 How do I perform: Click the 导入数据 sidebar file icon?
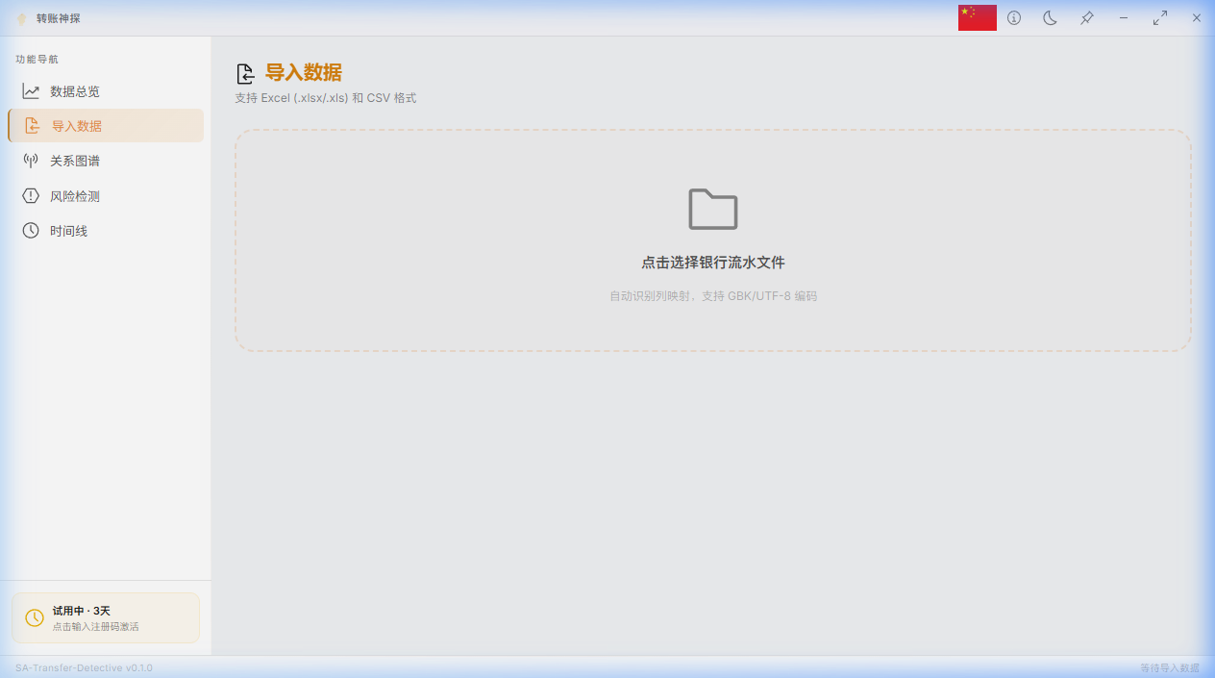[x=33, y=126]
